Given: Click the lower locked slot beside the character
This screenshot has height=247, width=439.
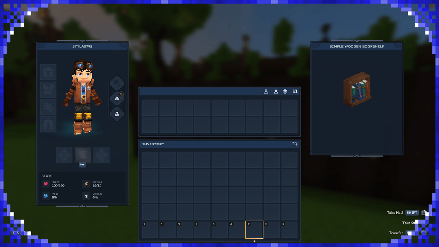Looking at the screenshot, I should (117, 114).
